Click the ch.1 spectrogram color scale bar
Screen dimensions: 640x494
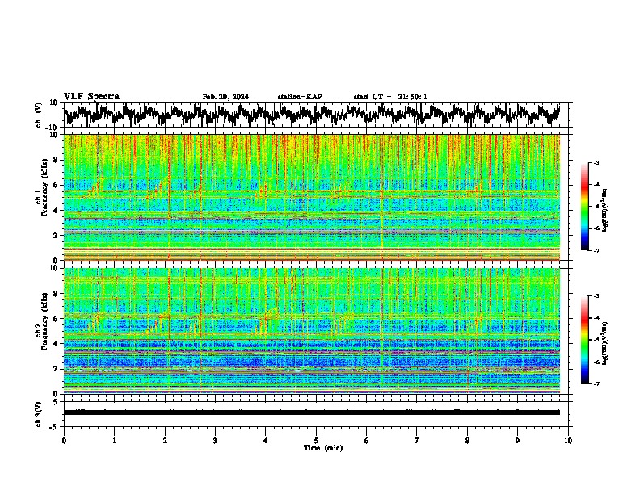tap(584, 207)
